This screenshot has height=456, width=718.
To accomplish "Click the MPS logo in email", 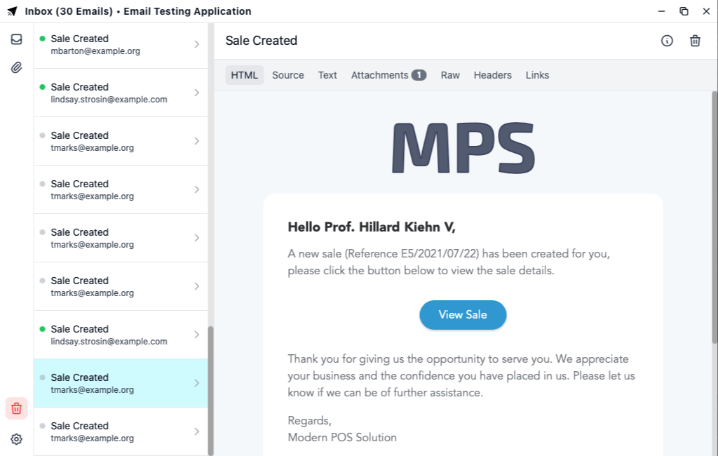I will 463,147.
